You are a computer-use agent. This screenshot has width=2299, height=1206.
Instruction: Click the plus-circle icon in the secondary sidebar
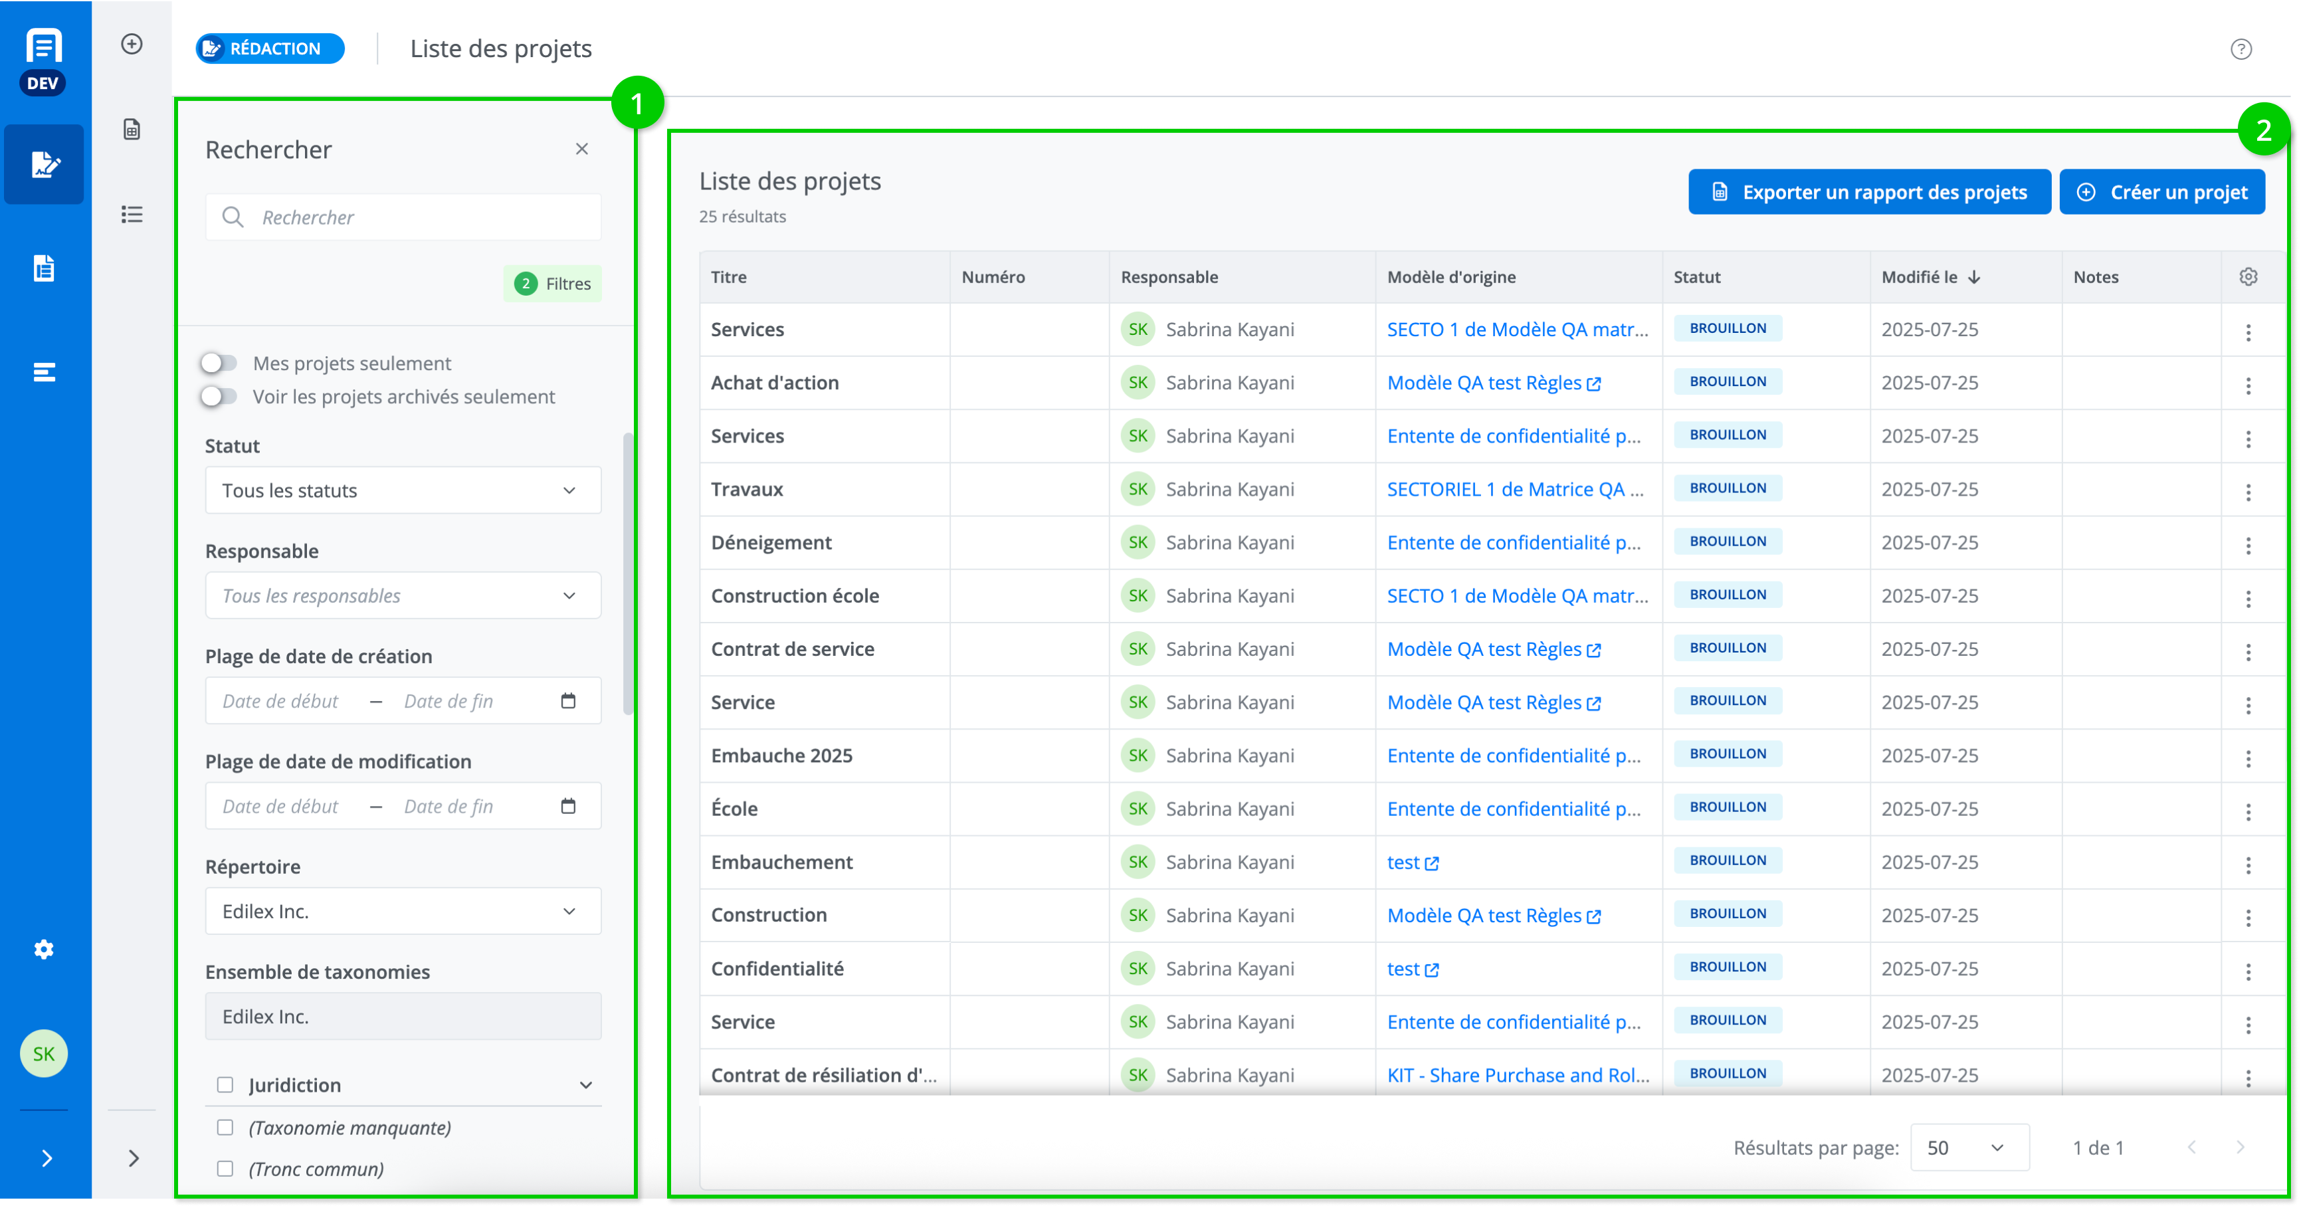[x=132, y=44]
